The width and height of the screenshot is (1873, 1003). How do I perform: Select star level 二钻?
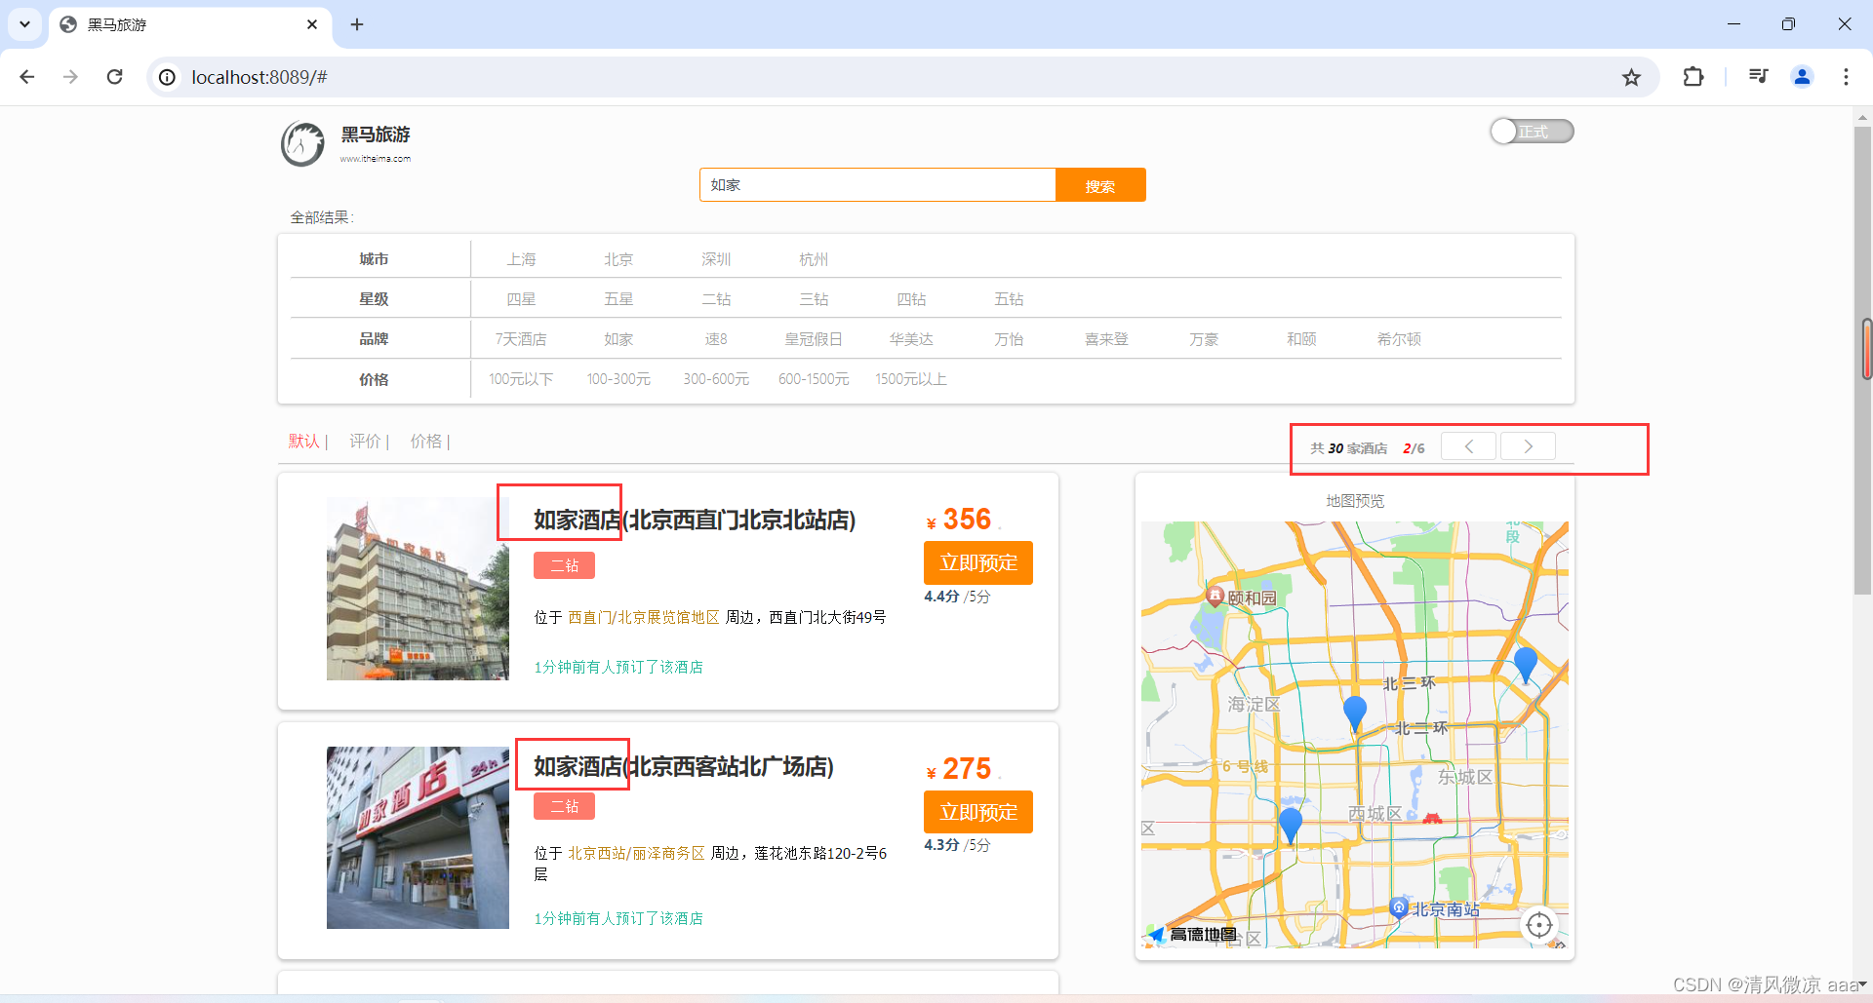point(716,299)
